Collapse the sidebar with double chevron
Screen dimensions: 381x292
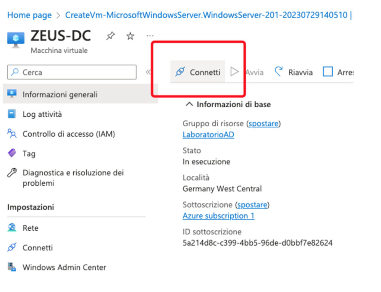coord(148,72)
